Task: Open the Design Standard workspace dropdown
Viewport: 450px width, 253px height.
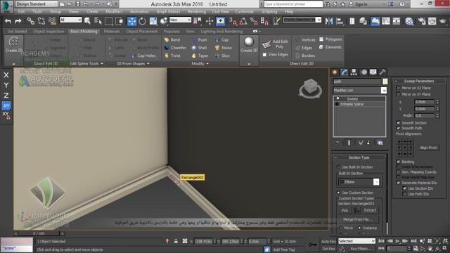Action: tap(36, 4)
